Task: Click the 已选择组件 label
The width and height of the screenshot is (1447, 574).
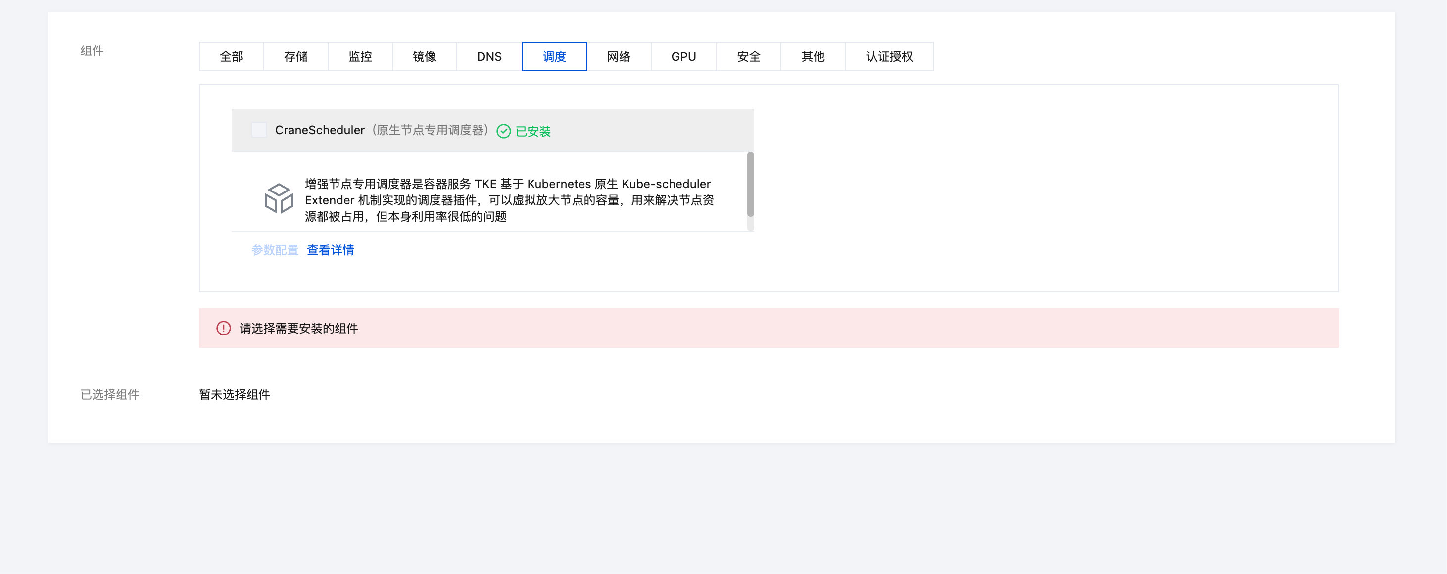Action: point(110,395)
